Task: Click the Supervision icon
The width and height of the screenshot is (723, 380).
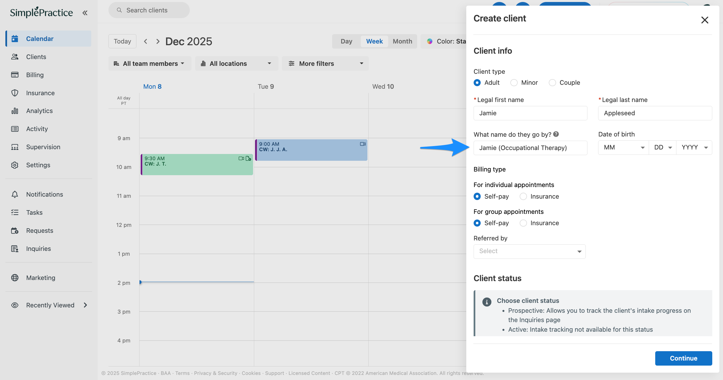Action: (x=15, y=147)
